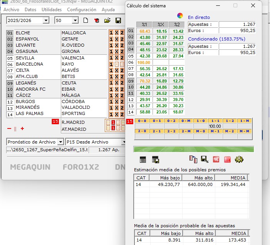Open the Utilidades menu

pyautogui.click(x=52, y=10)
